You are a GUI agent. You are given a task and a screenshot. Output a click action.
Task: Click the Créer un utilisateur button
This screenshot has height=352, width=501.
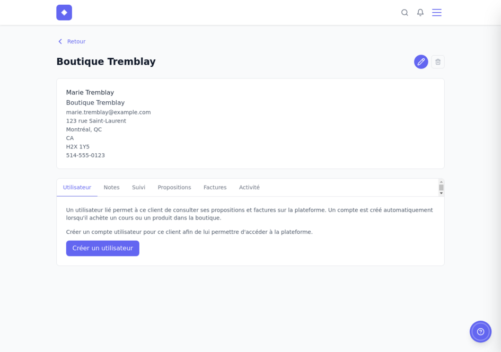(x=102, y=248)
